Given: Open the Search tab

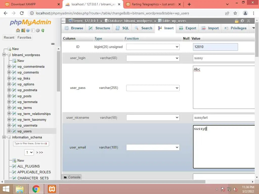Looking at the screenshot, I should [143, 28].
